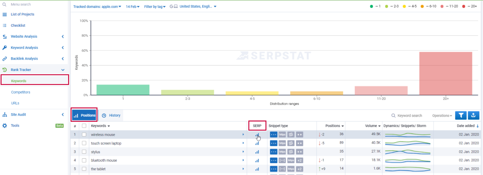Check the stylus row checkbox
This screenshot has height=175, width=483.
(x=84, y=152)
